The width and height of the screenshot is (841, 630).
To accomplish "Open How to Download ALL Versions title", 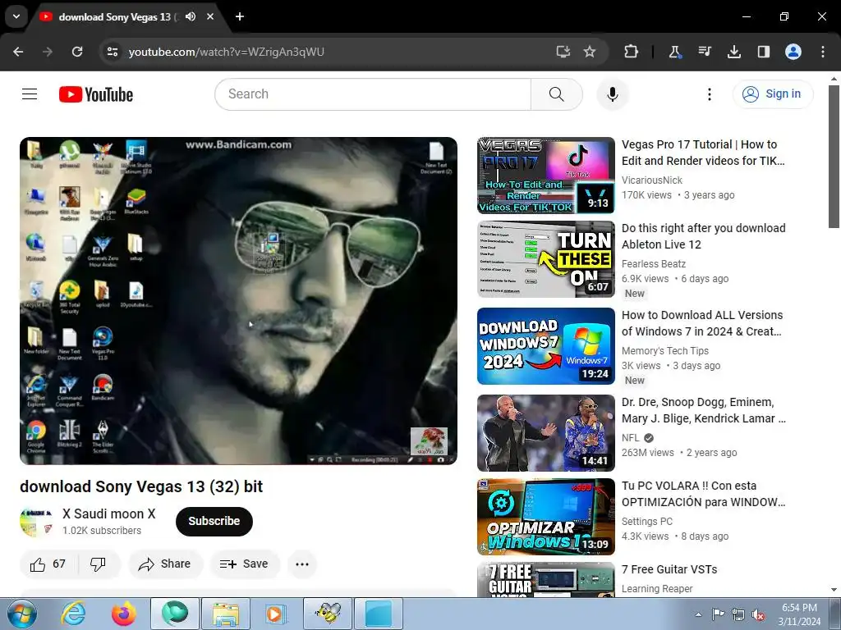I will (702, 323).
